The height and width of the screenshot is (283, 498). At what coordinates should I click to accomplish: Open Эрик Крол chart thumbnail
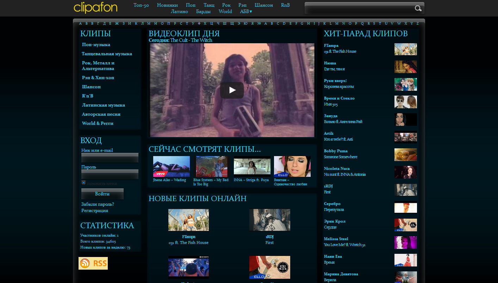(406, 225)
